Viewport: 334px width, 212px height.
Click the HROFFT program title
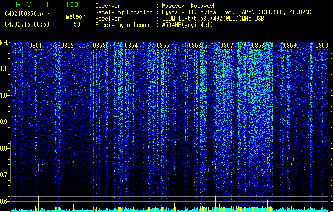coord(33,4)
